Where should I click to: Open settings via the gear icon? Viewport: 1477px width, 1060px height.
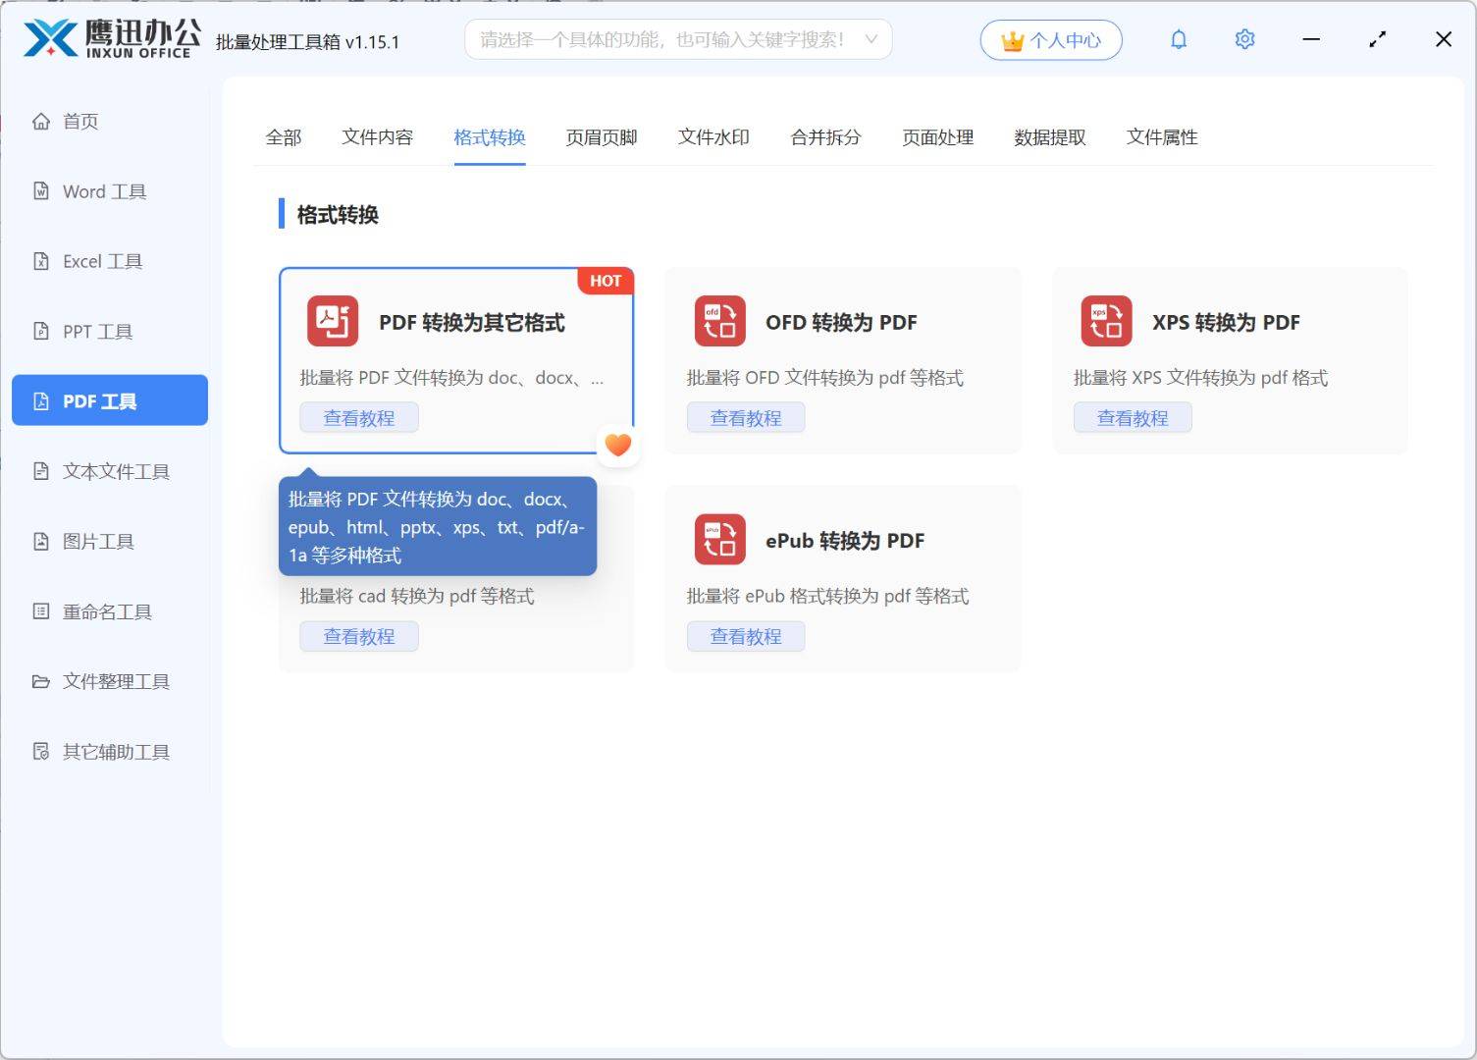click(1244, 39)
